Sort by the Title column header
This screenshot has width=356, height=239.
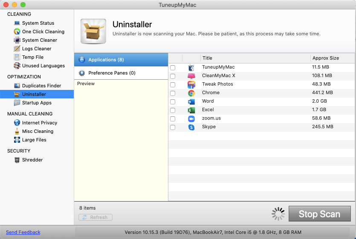[255, 58]
